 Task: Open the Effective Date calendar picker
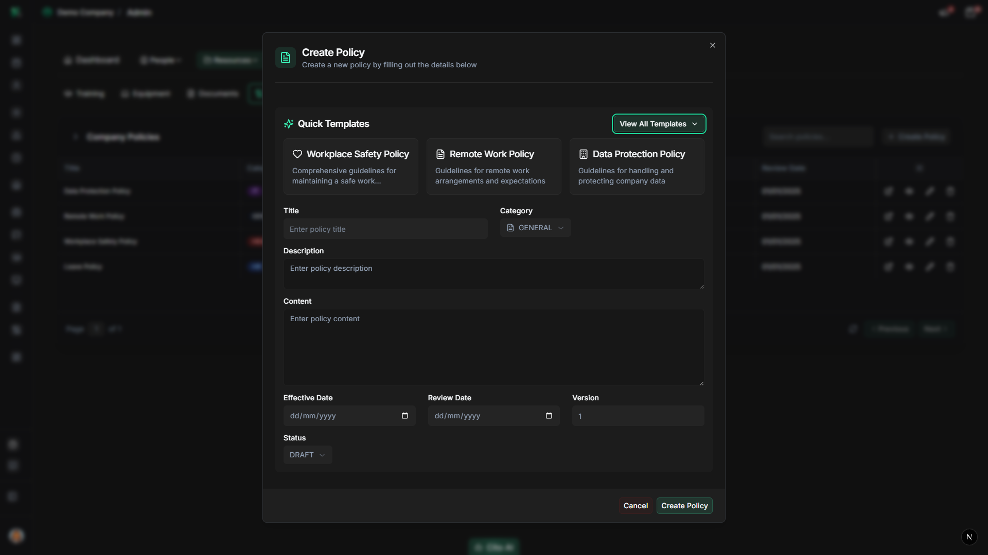coord(405,416)
